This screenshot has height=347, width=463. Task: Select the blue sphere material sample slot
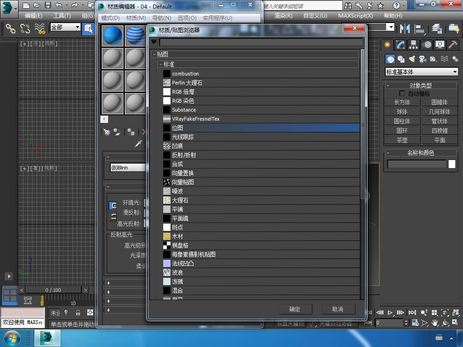click(x=113, y=36)
